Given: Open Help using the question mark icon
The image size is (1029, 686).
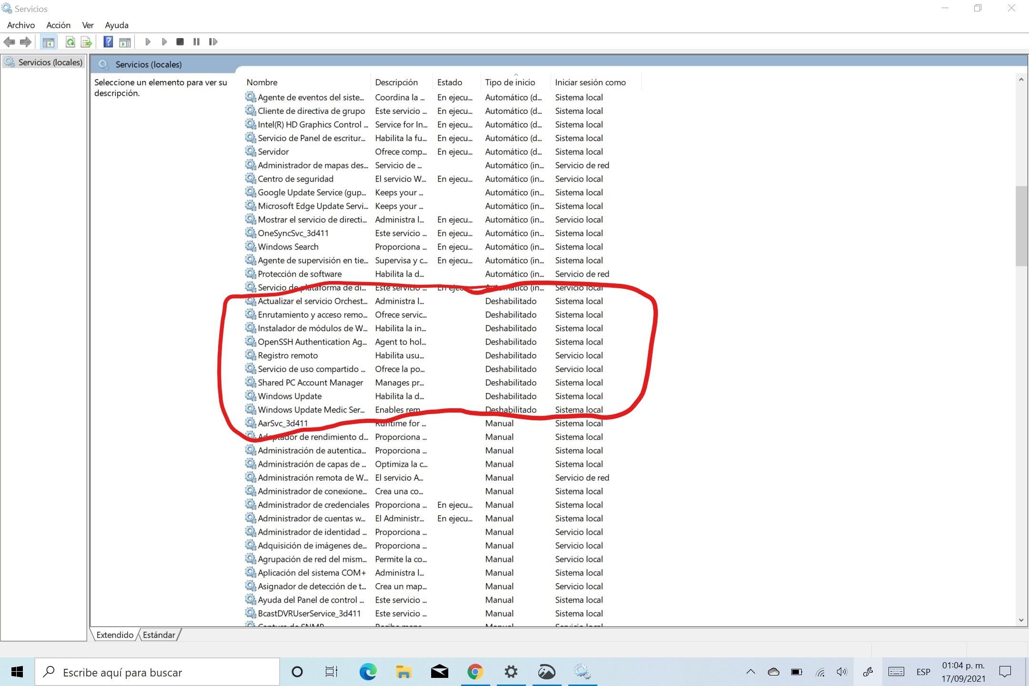Looking at the screenshot, I should click(x=108, y=42).
